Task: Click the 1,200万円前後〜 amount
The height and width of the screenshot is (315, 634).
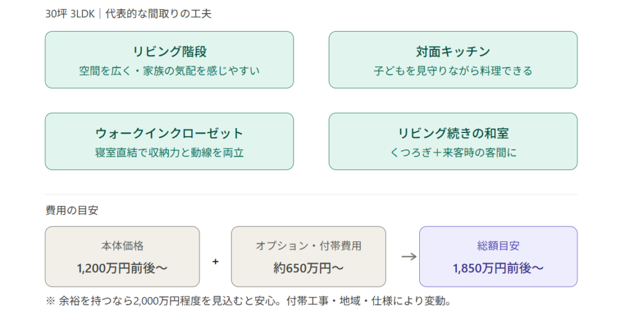Action: [122, 268]
